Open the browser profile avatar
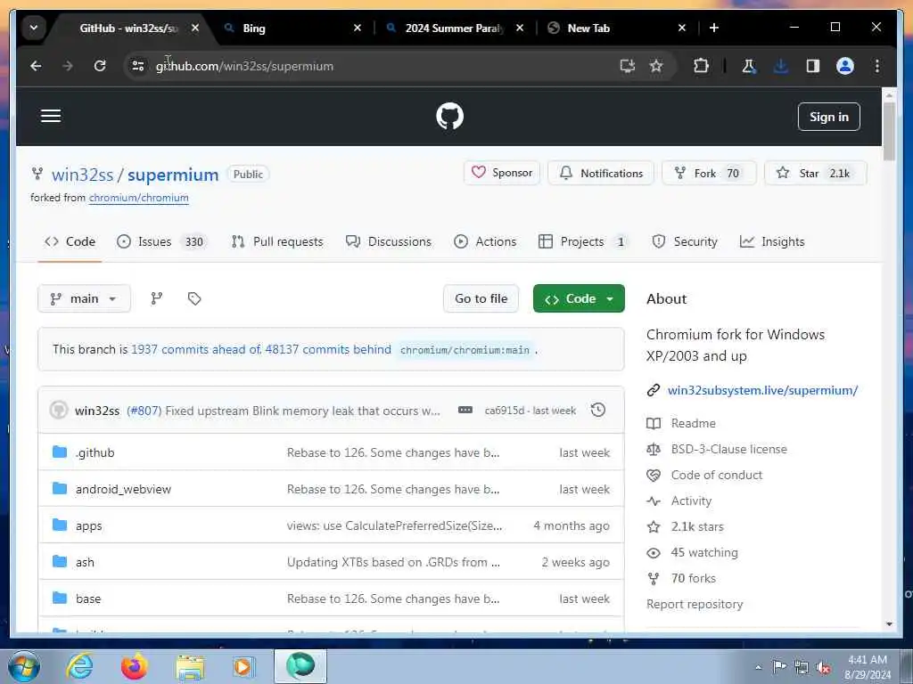The image size is (913, 684). click(845, 66)
